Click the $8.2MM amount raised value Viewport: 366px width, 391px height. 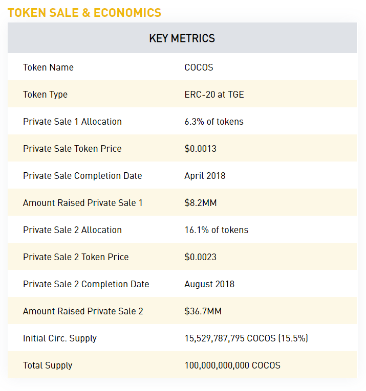click(x=201, y=203)
